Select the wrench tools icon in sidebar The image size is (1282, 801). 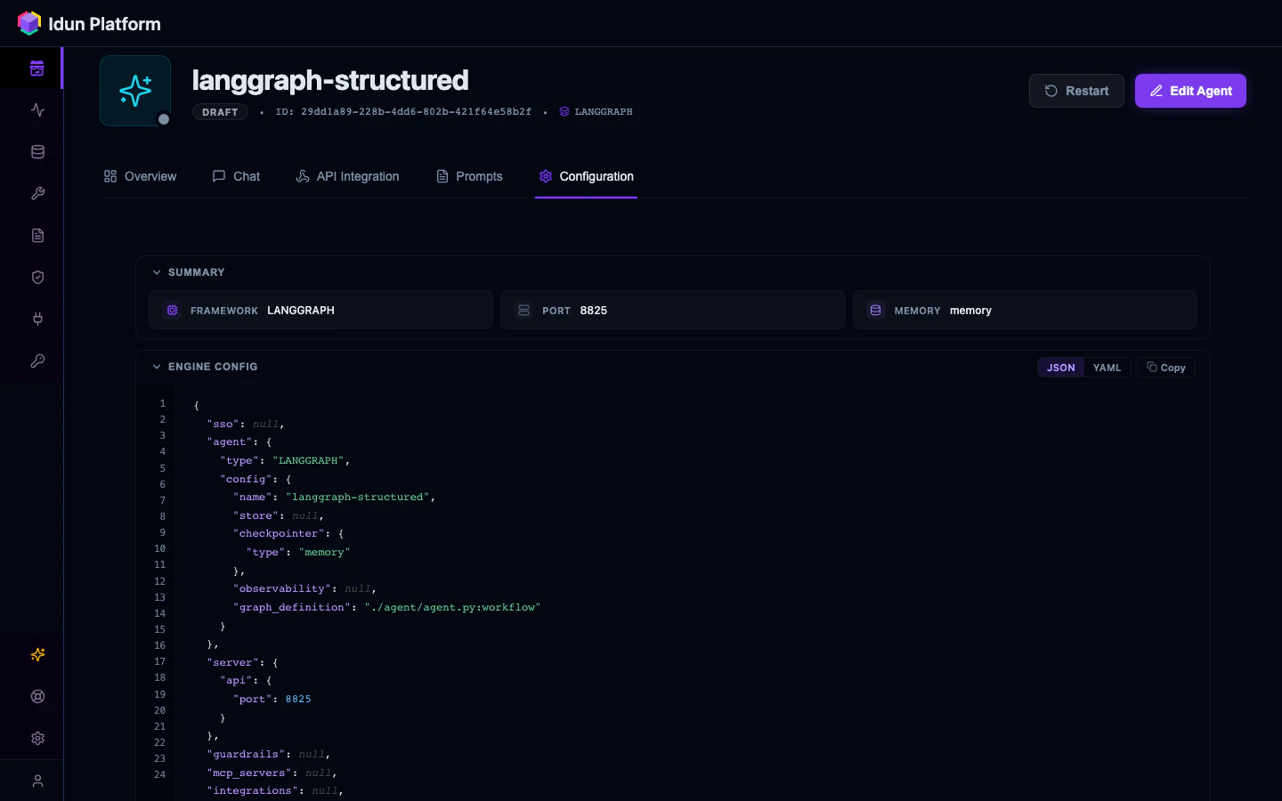click(x=37, y=193)
